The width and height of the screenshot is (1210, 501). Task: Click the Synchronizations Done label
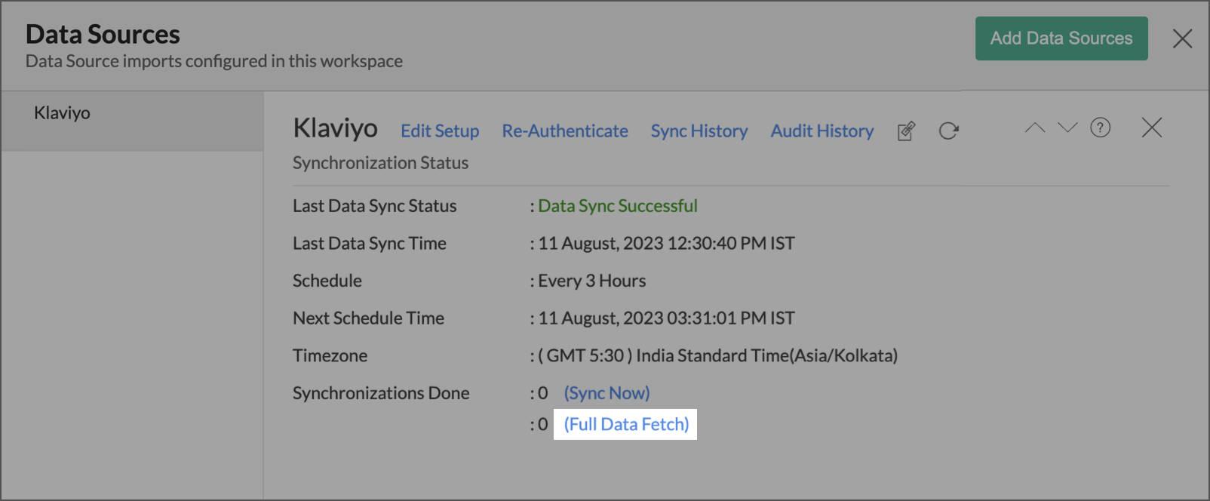click(381, 393)
